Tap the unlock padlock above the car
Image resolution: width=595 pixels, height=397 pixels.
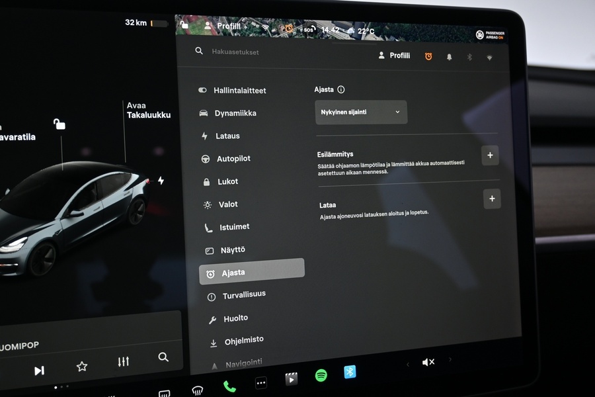(x=58, y=124)
